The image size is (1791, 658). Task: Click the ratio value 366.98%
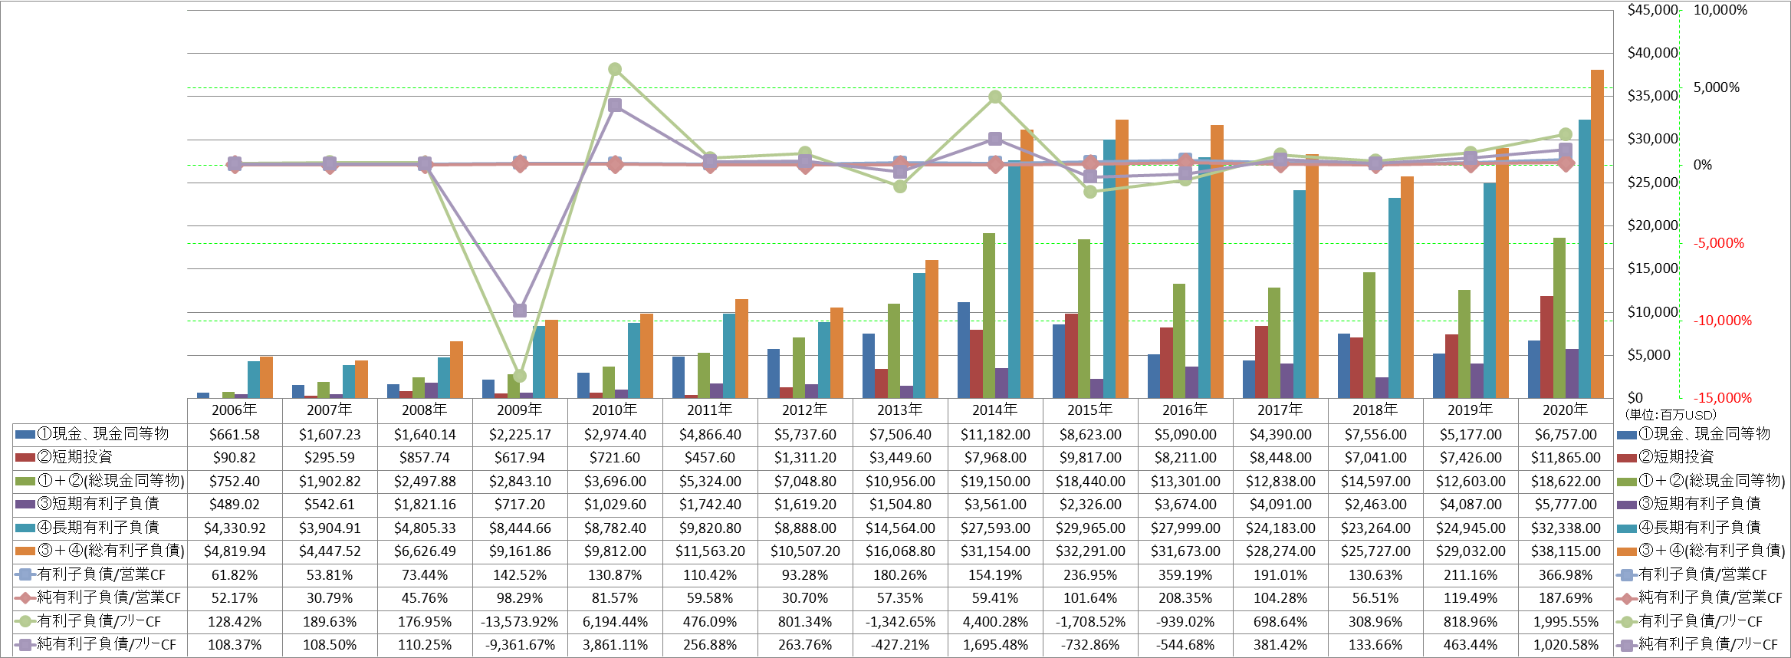1566,575
